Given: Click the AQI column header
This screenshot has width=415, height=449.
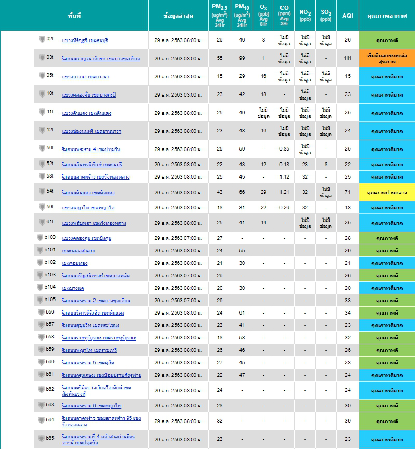Looking at the screenshot, I should click(x=347, y=16).
